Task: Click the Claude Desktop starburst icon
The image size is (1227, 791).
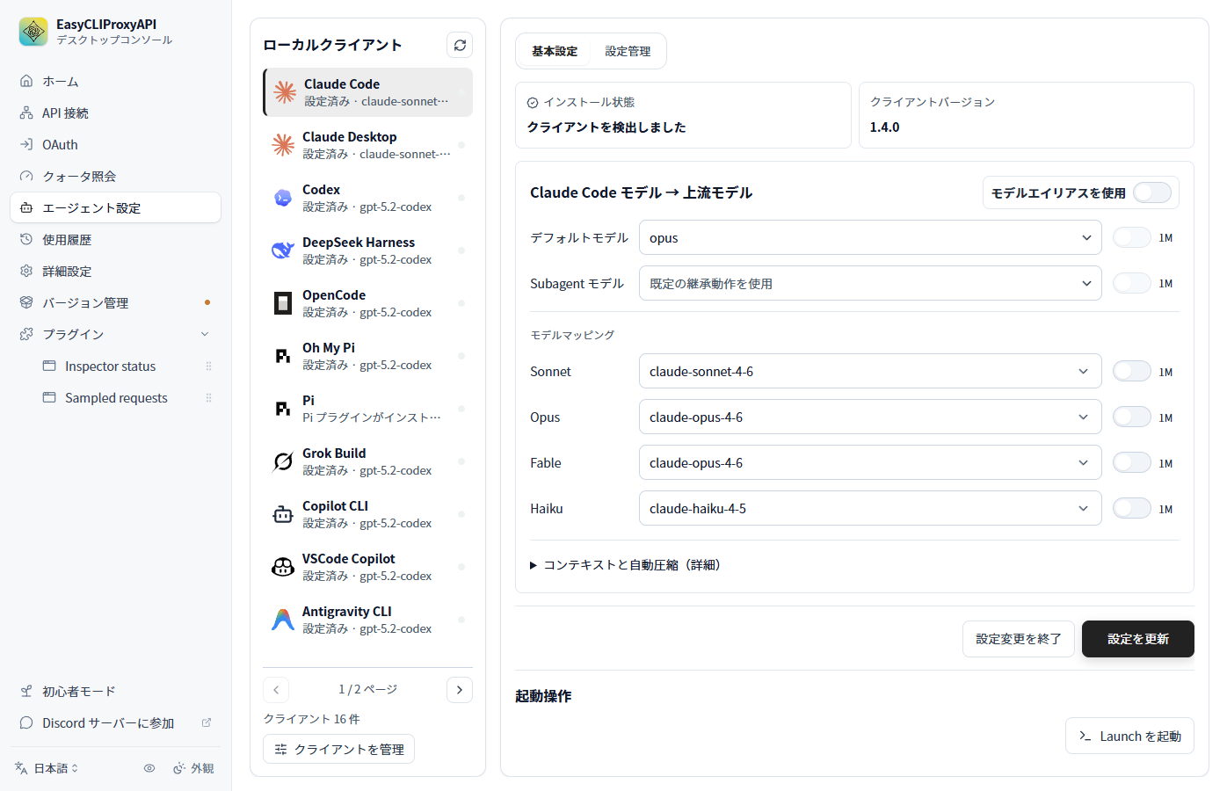Action: coord(283,145)
